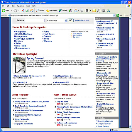The width and height of the screenshot is (132, 132).
Task: Open the Font Tools category link
Action: (49, 34)
